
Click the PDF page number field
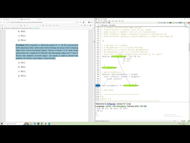coord(47,25)
